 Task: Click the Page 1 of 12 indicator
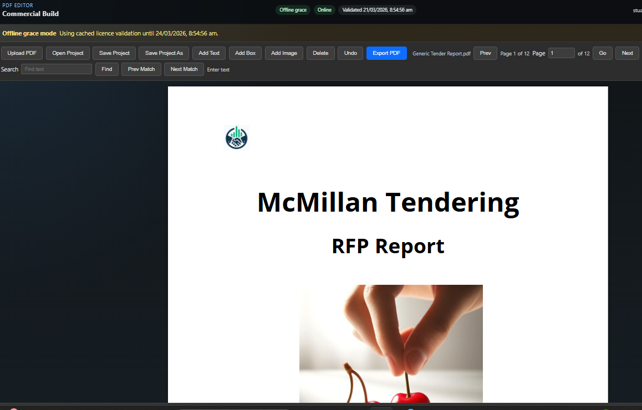(x=514, y=54)
